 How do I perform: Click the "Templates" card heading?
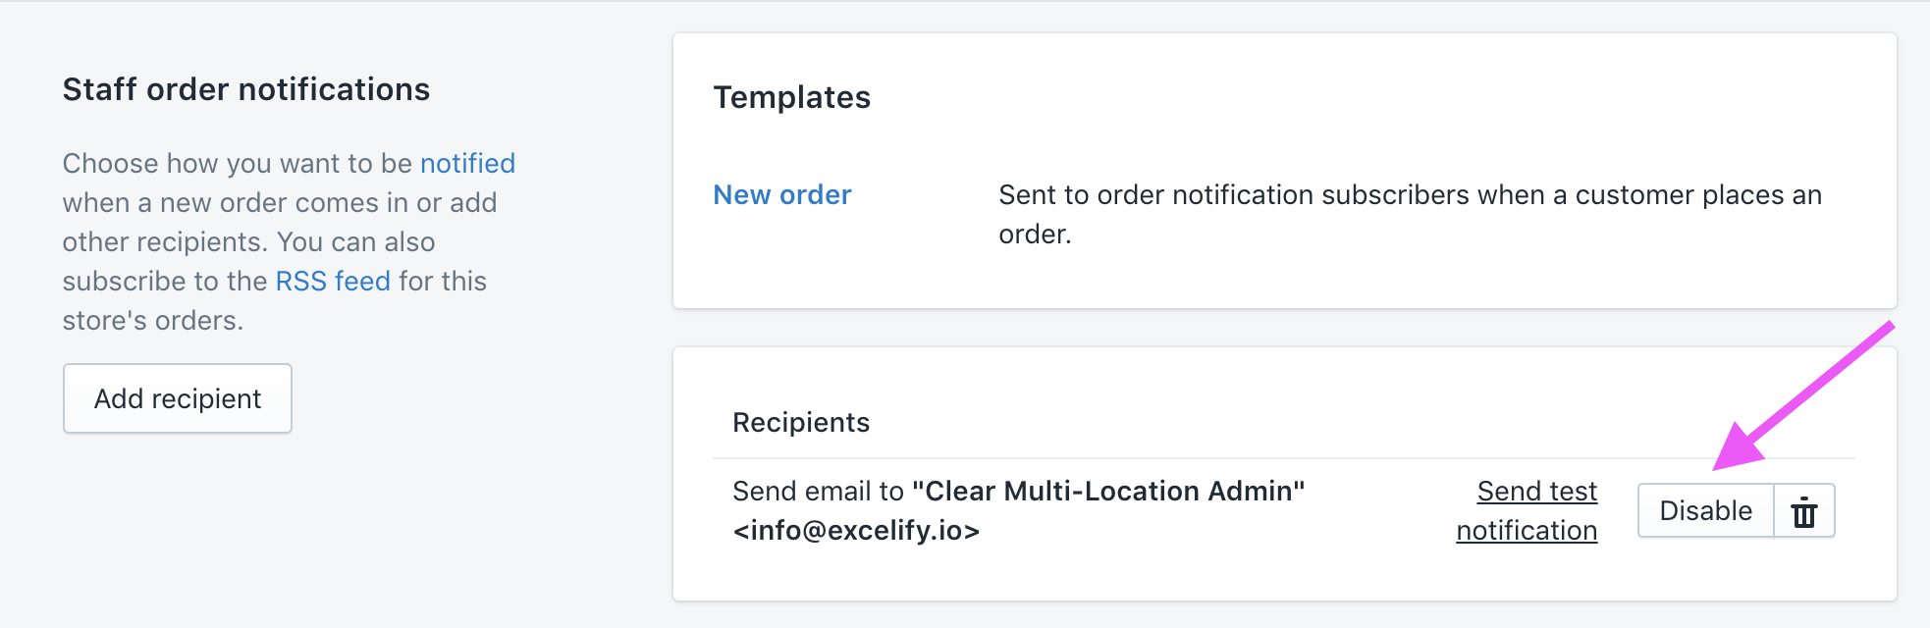[x=791, y=98]
